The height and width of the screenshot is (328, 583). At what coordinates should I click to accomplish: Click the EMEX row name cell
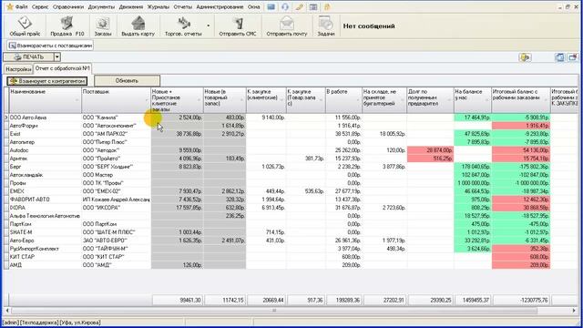click(45, 191)
